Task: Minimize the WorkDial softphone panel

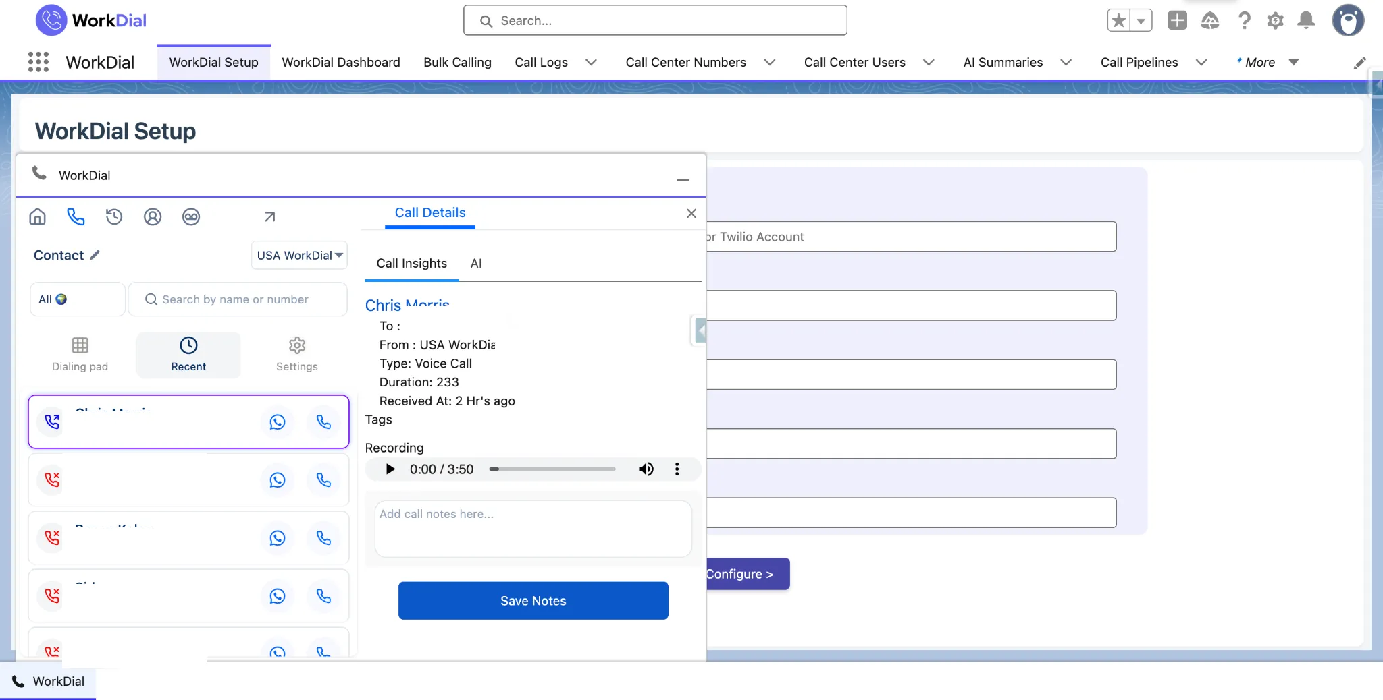Action: [x=683, y=179]
